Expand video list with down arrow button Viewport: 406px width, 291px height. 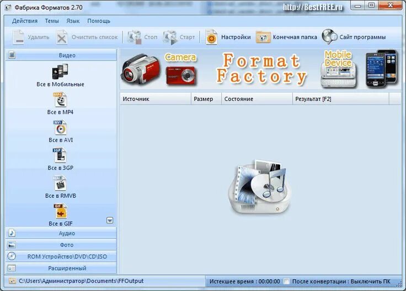point(110,220)
